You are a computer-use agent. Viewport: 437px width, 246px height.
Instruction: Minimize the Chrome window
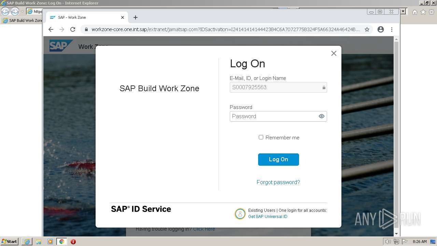[371, 12]
